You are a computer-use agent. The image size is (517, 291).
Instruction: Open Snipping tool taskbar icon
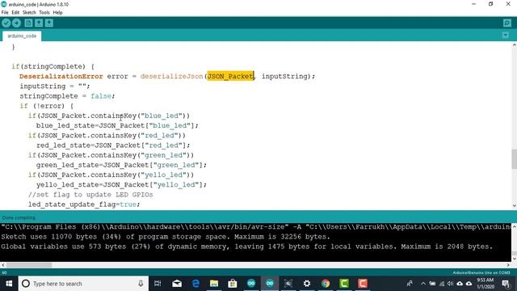coord(288,284)
